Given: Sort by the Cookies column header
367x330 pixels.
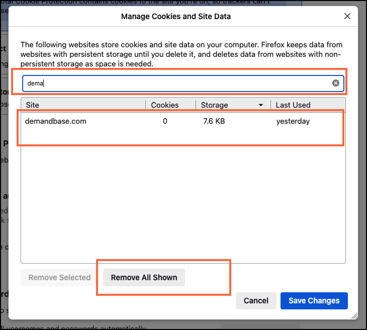Looking at the screenshot, I should (x=170, y=105).
